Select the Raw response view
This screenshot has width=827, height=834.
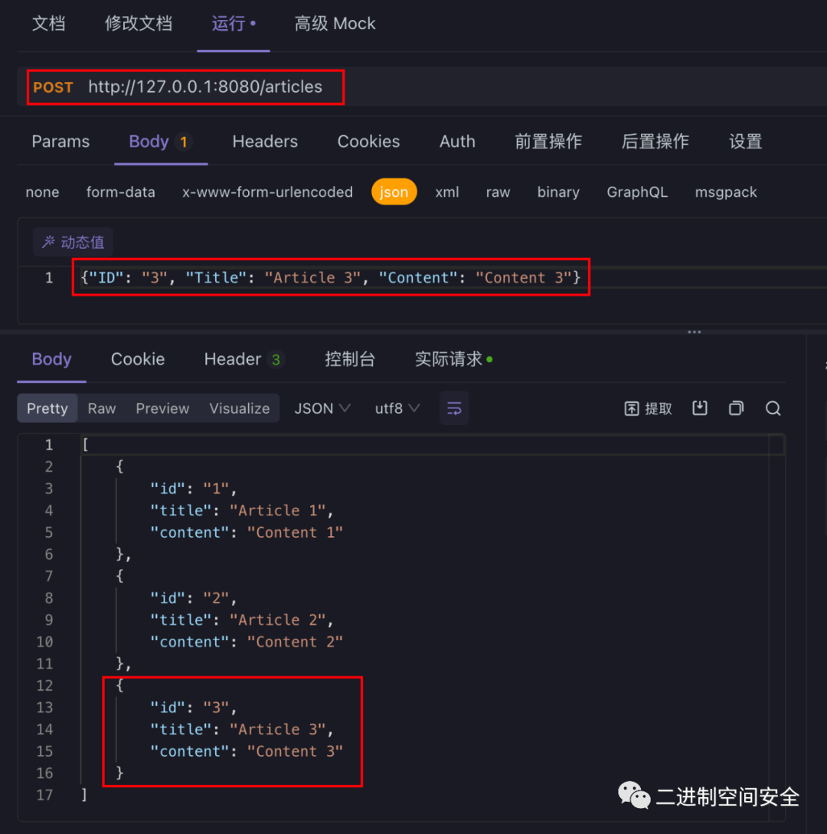click(102, 408)
